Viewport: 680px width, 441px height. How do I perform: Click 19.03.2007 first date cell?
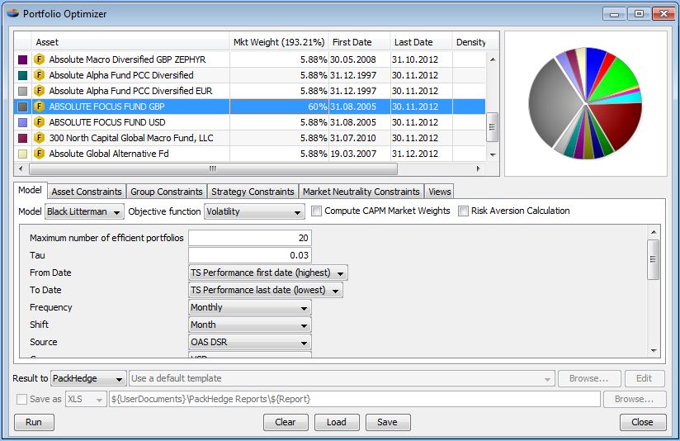pyautogui.click(x=359, y=154)
